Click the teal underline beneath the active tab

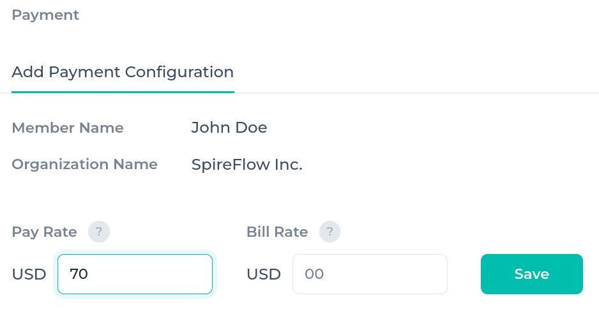point(123,92)
